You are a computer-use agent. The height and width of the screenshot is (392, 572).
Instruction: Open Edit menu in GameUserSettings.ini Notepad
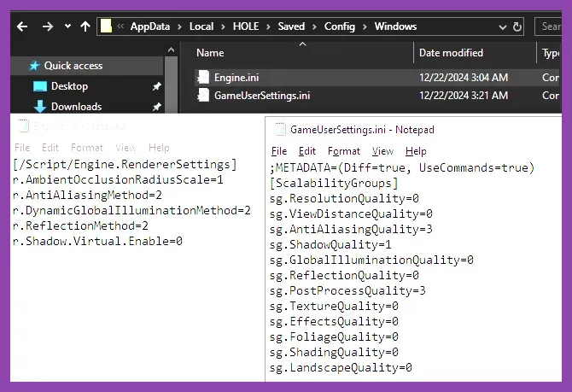[307, 151]
